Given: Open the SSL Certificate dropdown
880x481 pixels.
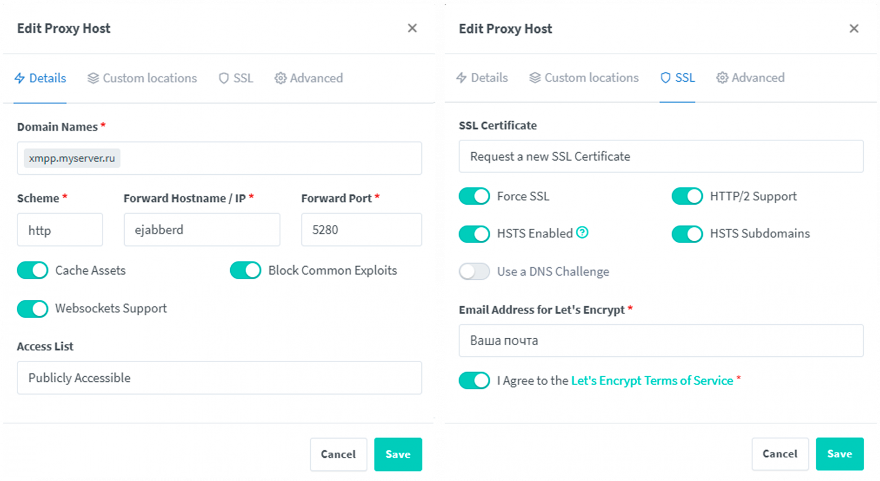Looking at the screenshot, I should pyautogui.click(x=660, y=156).
